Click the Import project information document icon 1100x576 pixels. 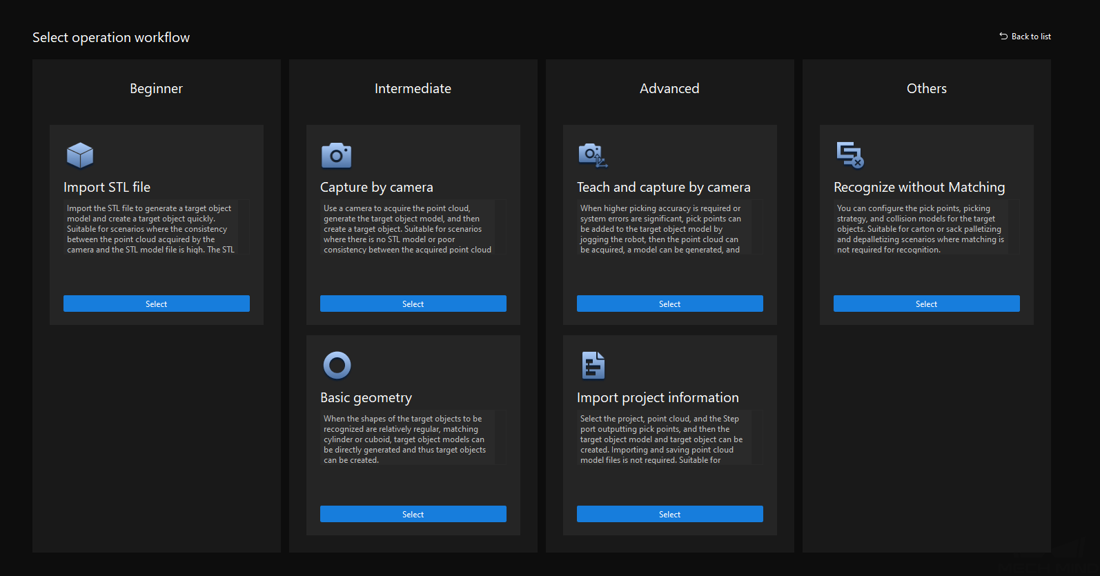(593, 366)
